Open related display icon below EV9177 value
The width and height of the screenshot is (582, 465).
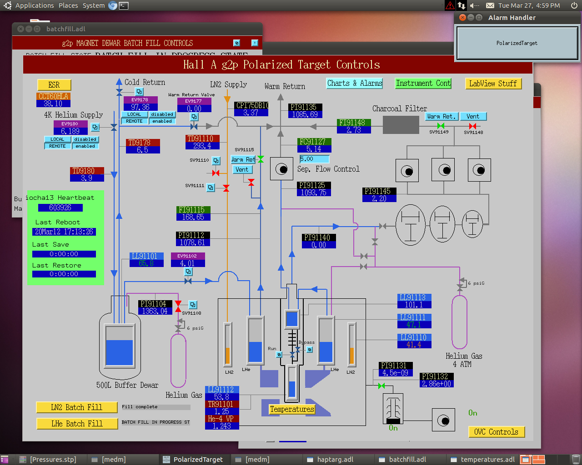(194, 117)
